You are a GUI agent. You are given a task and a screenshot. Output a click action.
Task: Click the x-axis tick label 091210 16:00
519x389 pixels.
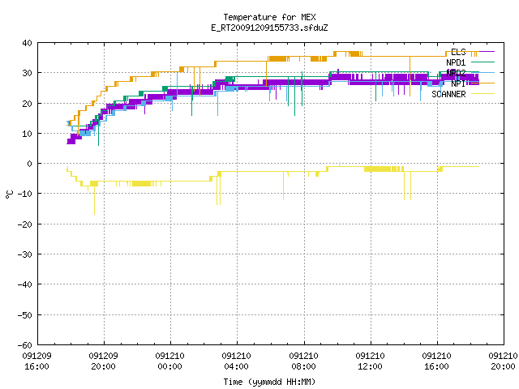point(436,361)
